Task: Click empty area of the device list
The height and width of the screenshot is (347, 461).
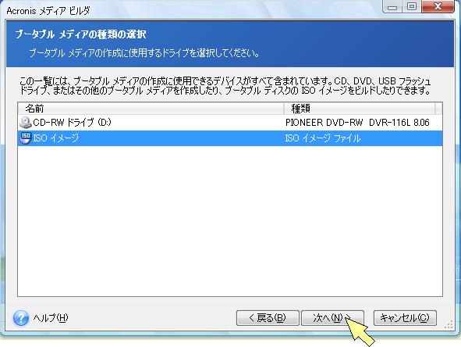Action: (230, 221)
